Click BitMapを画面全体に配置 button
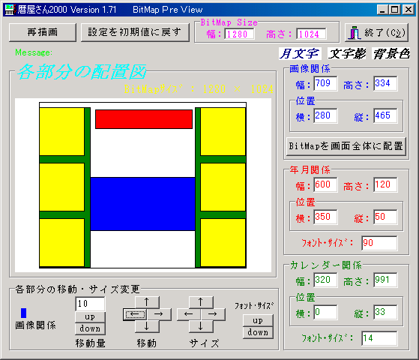This screenshot has height=360, width=419. (346, 146)
